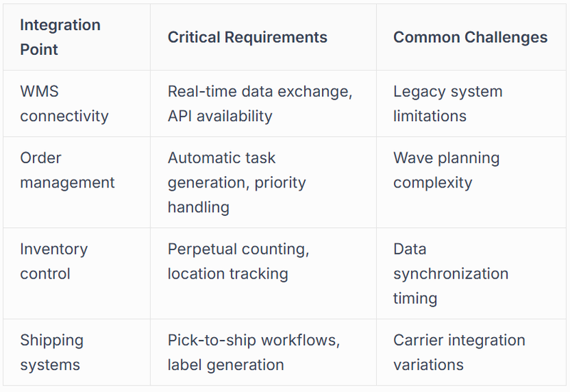The height and width of the screenshot is (392, 570).
Task: Select the WMS connectivity cell
Action: tap(77, 103)
